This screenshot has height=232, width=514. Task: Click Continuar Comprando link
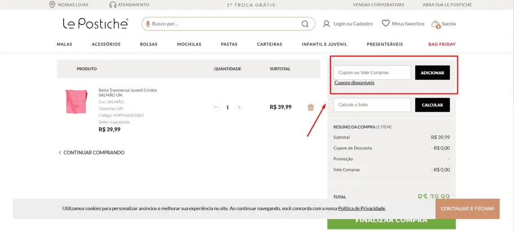(92, 153)
